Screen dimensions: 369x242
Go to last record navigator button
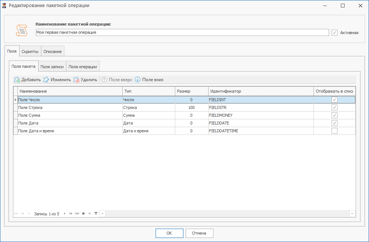click(77, 213)
